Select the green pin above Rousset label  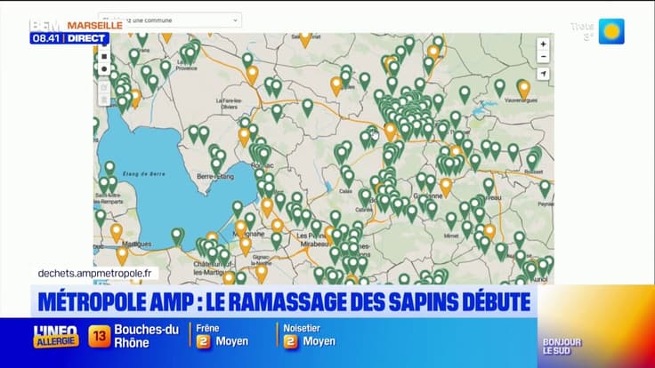click(x=532, y=162)
